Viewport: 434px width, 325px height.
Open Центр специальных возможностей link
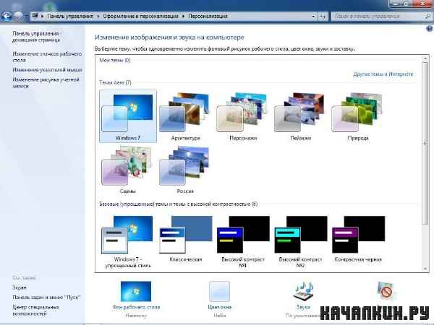35,311
